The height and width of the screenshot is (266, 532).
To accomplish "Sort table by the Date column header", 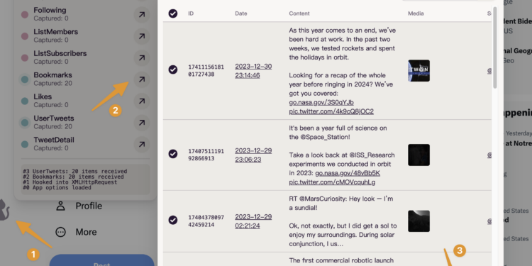I will pos(241,13).
